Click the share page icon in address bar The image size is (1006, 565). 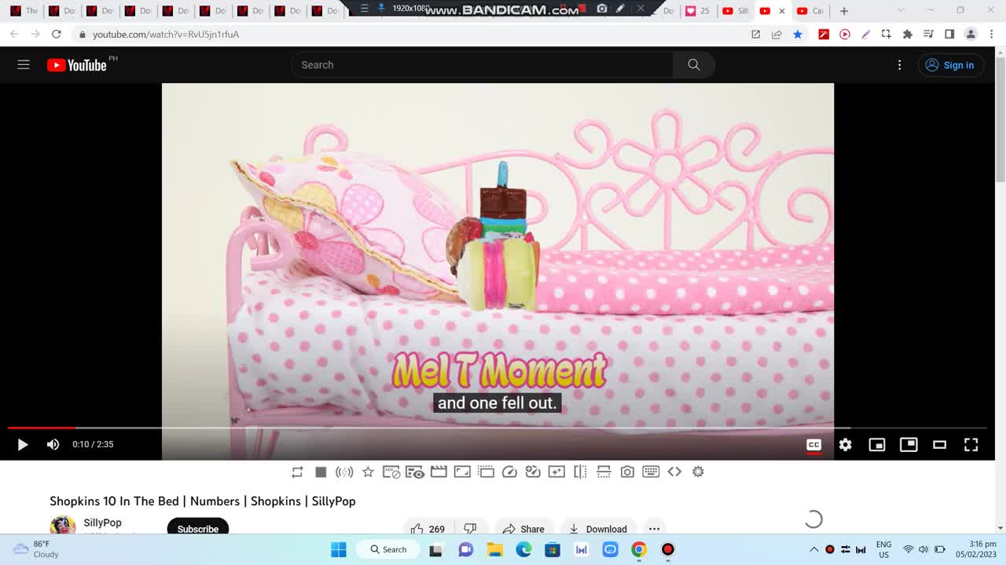(777, 35)
